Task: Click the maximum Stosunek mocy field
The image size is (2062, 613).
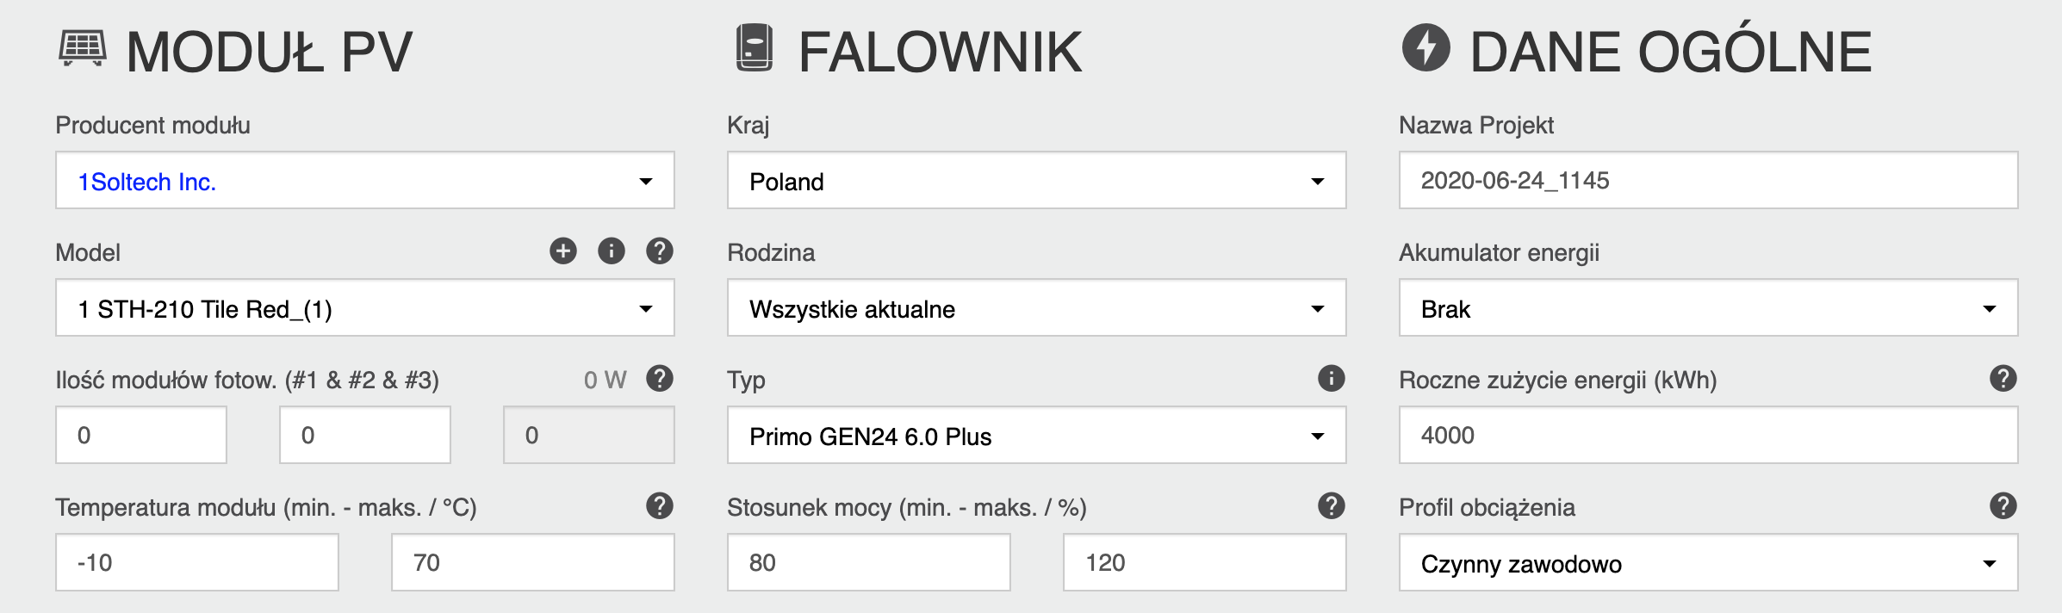Action: pyautogui.click(x=1204, y=563)
